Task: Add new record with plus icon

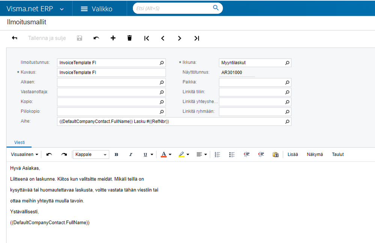Action: pyautogui.click(x=113, y=38)
